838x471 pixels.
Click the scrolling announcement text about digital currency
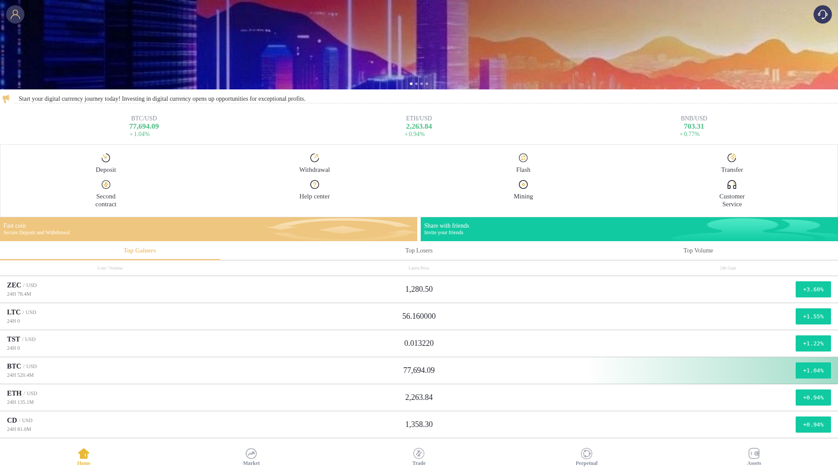[x=162, y=99]
